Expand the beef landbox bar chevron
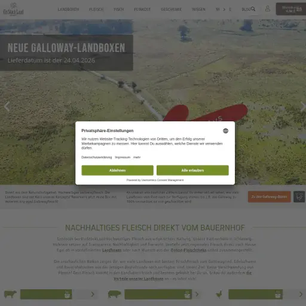The image size is (306, 306). (93, 294)
